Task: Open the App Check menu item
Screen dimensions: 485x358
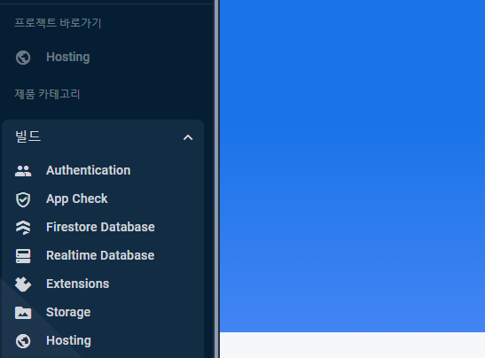Action: [77, 198]
